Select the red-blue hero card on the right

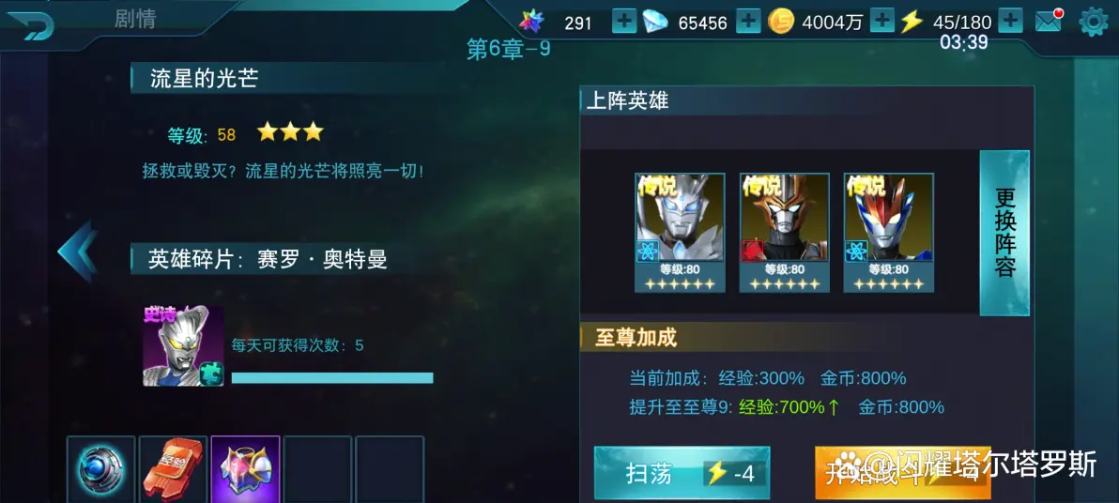coord(888,233)
